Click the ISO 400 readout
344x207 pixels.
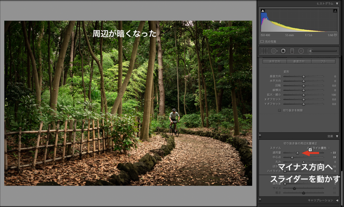pos(266,35)
